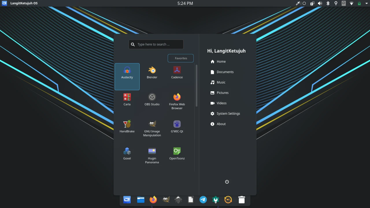
Task: Click the 'Hi, LangitKetujuh' greeting text
Action: tap(226, 51)
